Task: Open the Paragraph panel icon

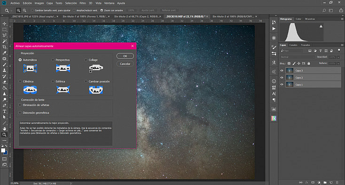Action: tap(274, 100)
